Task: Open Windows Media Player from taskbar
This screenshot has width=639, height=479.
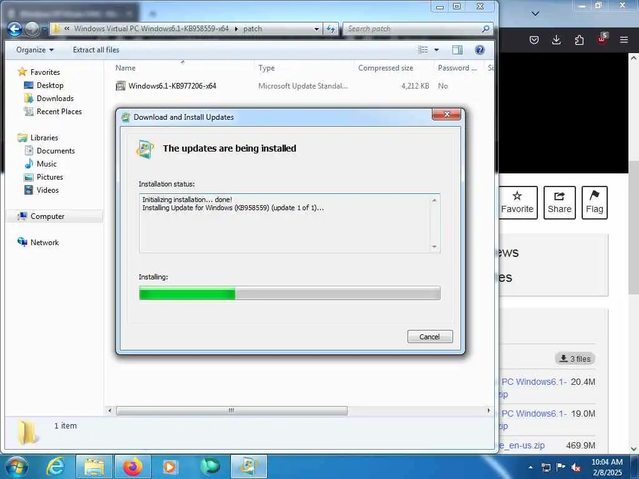Action: [170, 467]
